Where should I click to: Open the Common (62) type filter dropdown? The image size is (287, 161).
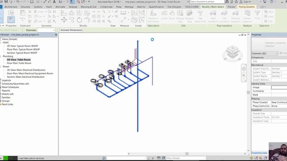click(x=265, y=53)
